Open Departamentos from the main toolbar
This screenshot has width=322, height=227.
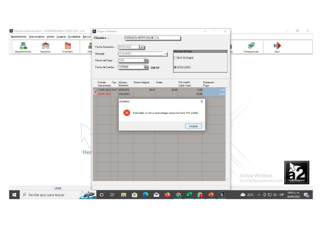pyautogui.click(x=23, y=48)
